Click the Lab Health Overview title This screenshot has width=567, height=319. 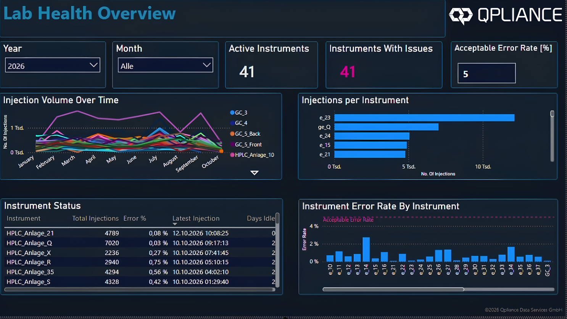click(90, 13)
